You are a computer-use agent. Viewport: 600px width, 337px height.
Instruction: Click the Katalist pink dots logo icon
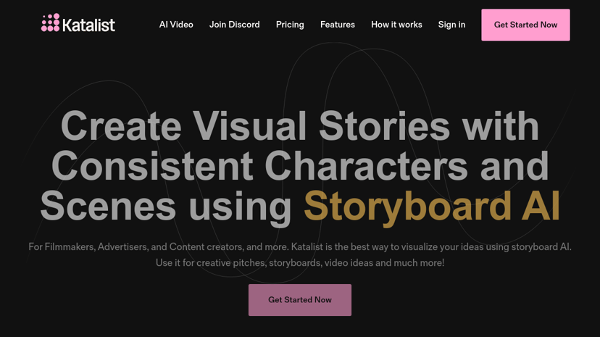(51, 23)
